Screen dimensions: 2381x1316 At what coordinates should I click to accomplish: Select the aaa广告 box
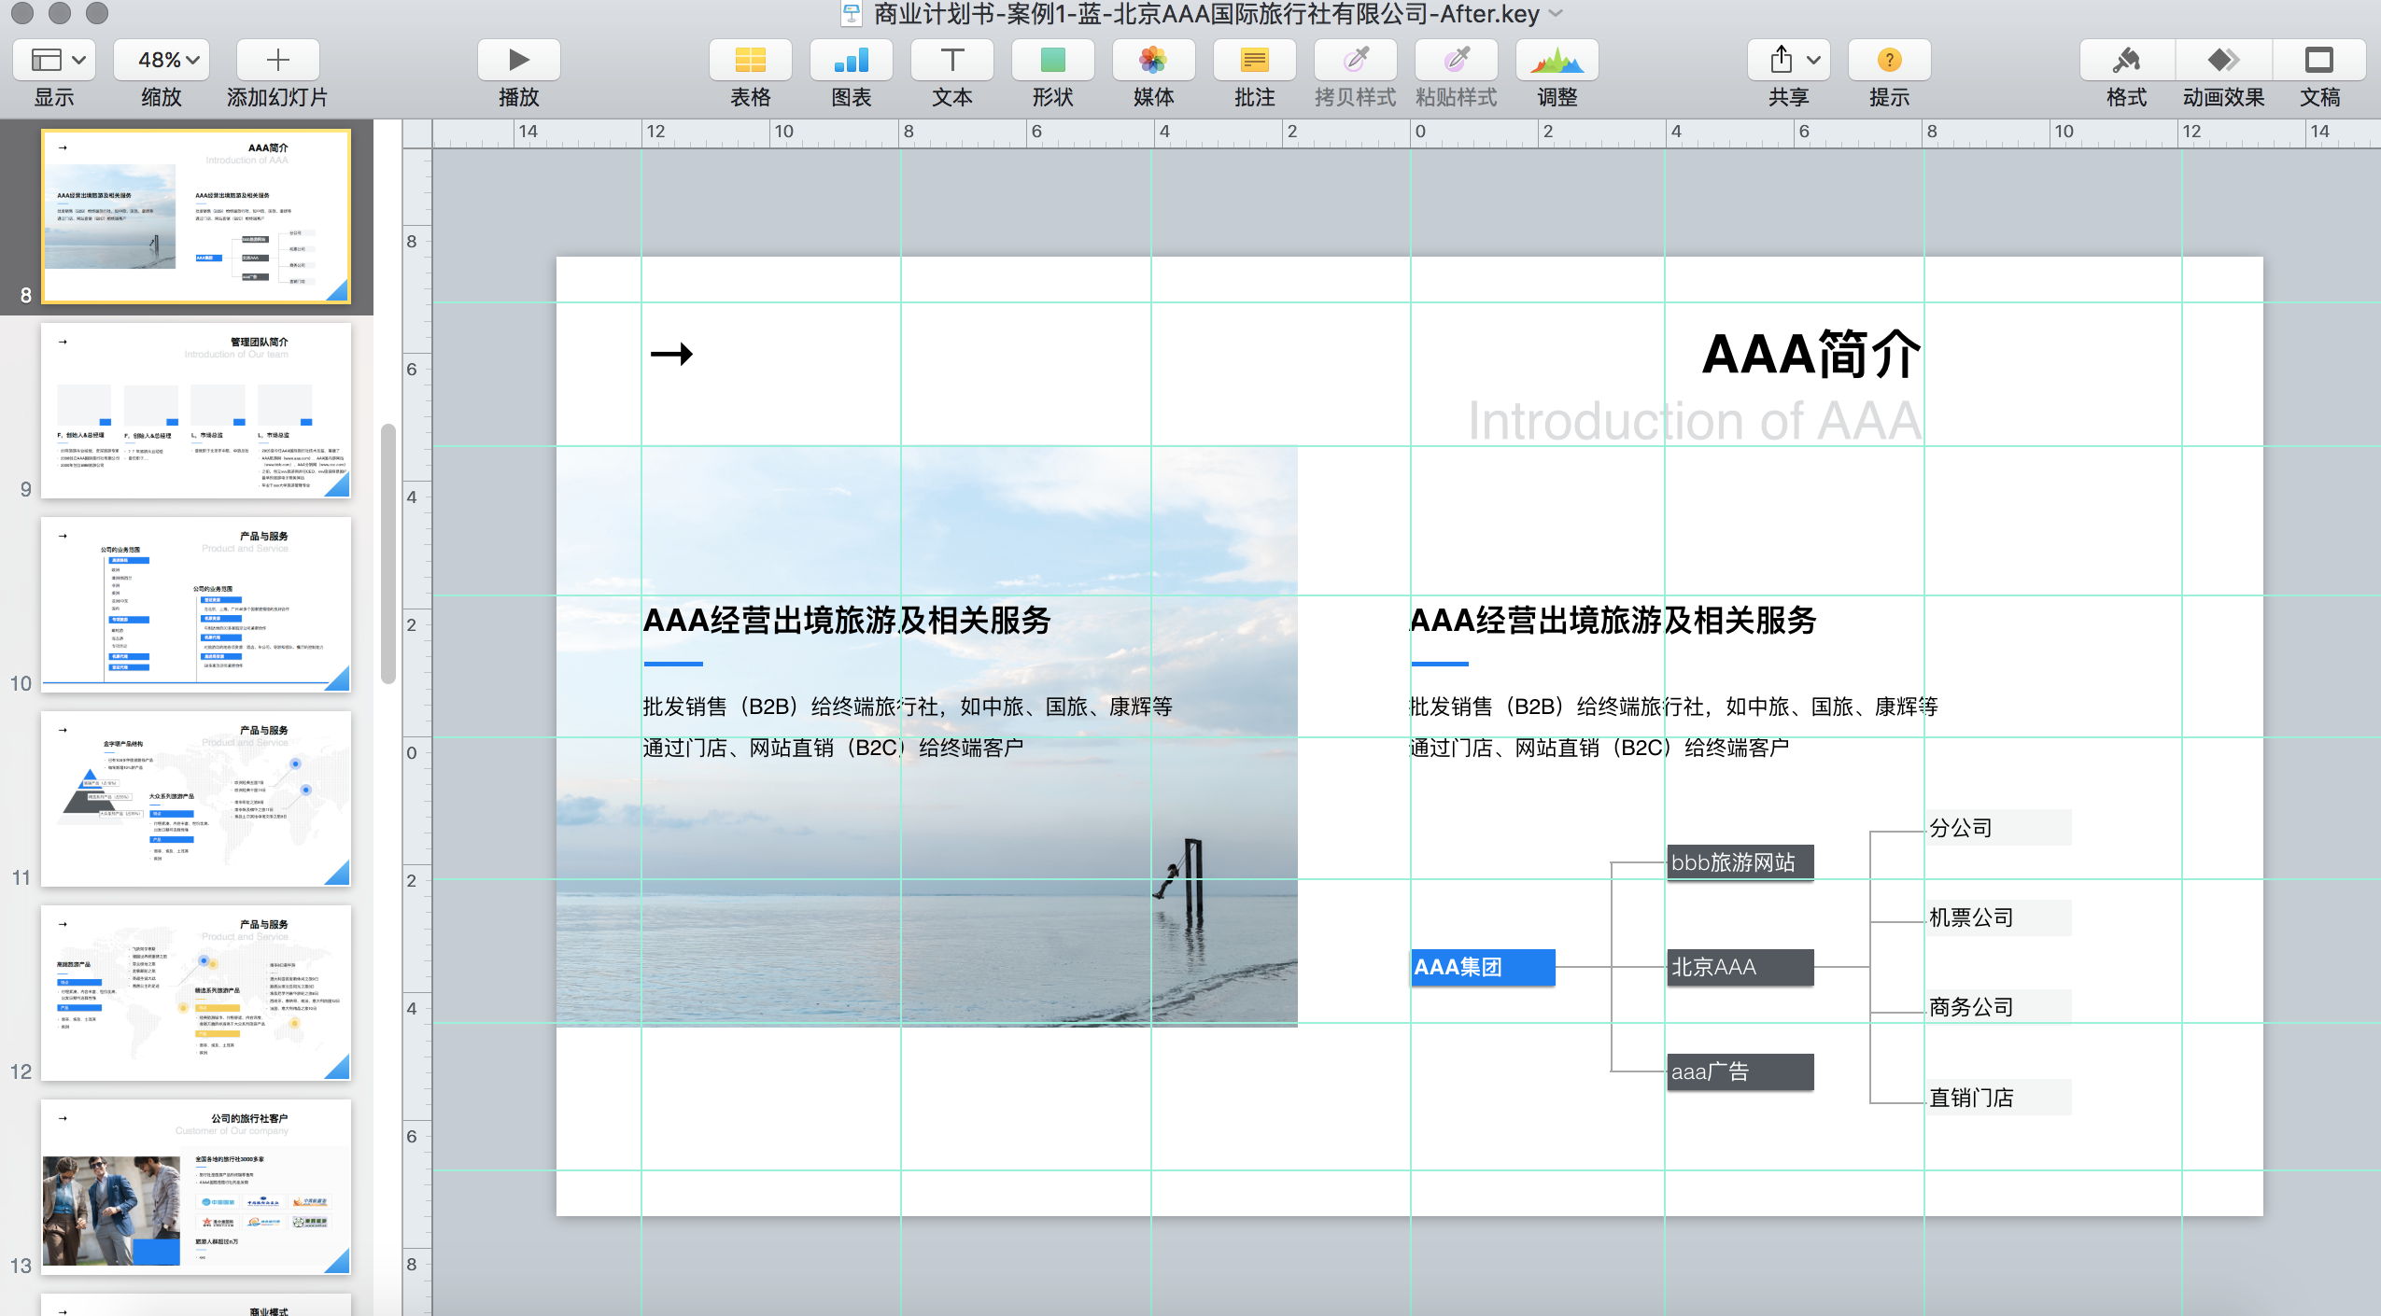click(x=1740, y=1071)
